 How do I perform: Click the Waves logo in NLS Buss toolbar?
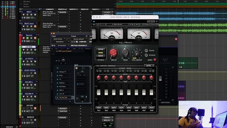coord(94,25)
